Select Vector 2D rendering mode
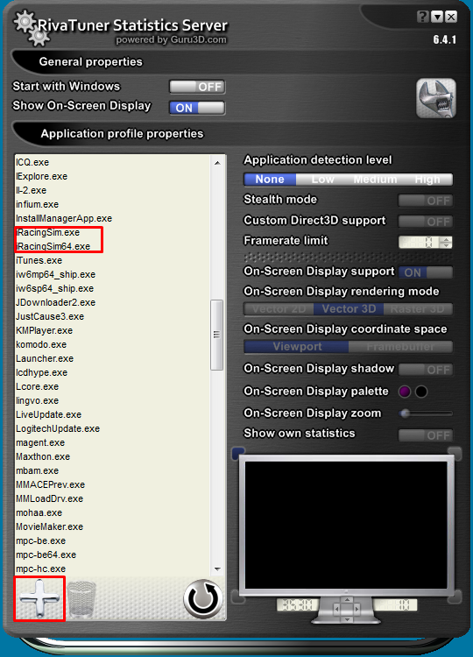Image resolution: width=473 pixels, height=657 pixels. (x=279, y=309)
